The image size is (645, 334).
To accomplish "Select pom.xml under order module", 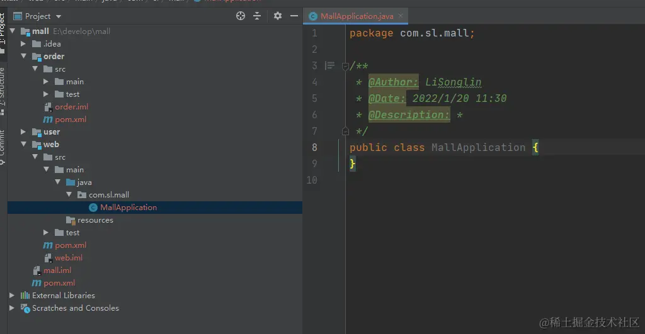I will 71,119.
